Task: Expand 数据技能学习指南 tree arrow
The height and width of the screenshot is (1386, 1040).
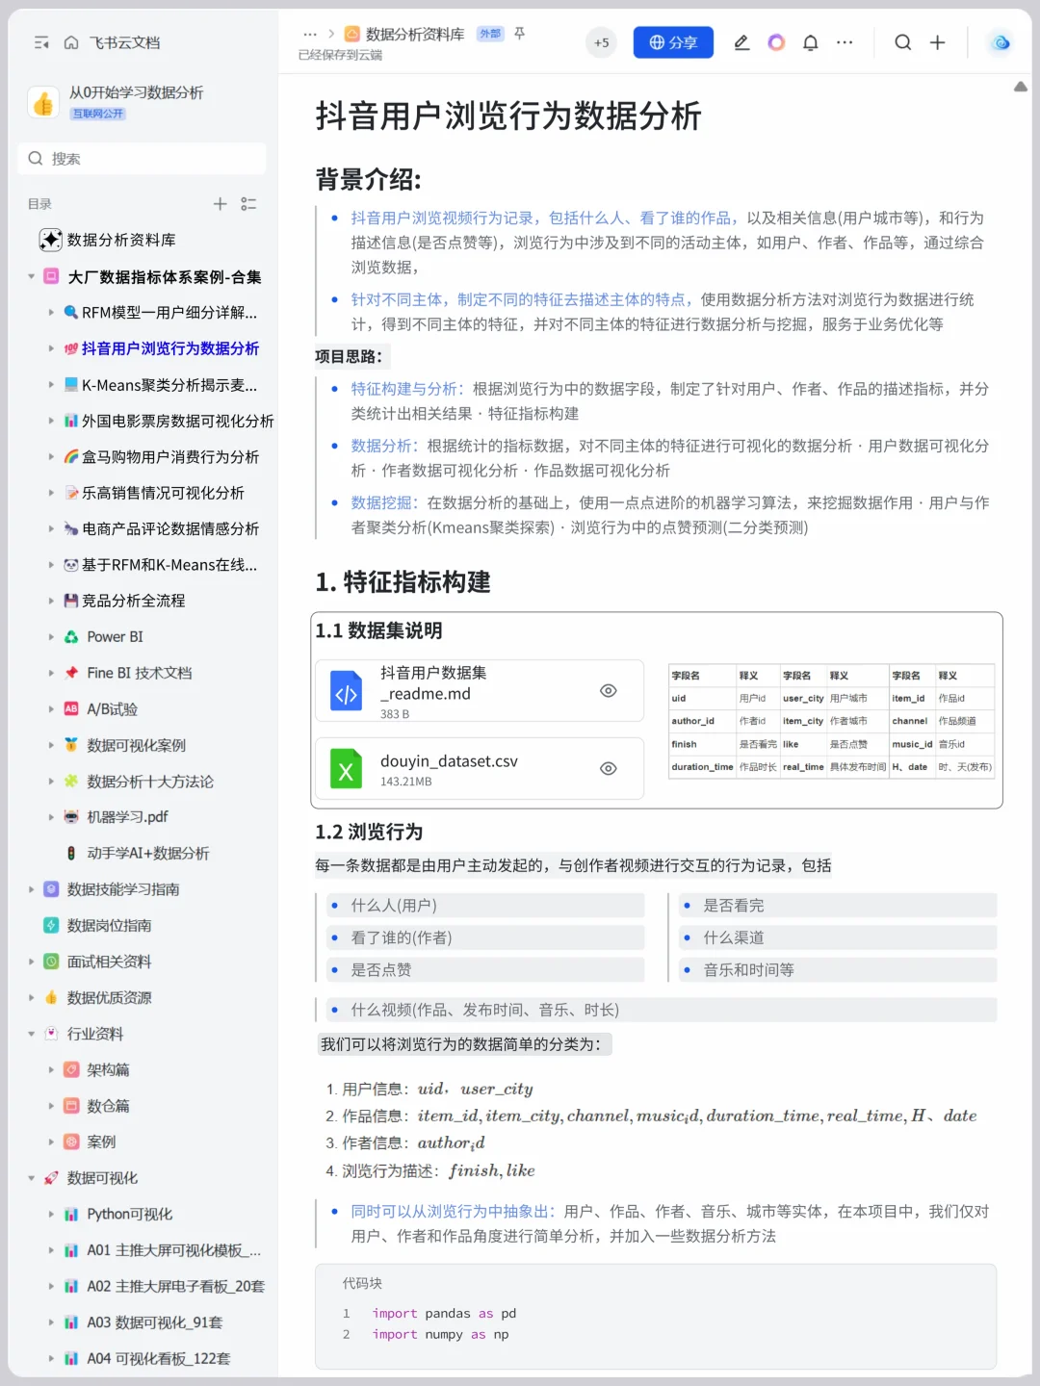Action: click(x=31, y=889)
